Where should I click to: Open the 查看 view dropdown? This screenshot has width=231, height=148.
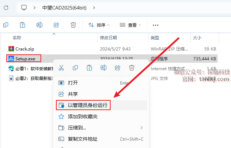pyautogui.click(x=130, y=25)
